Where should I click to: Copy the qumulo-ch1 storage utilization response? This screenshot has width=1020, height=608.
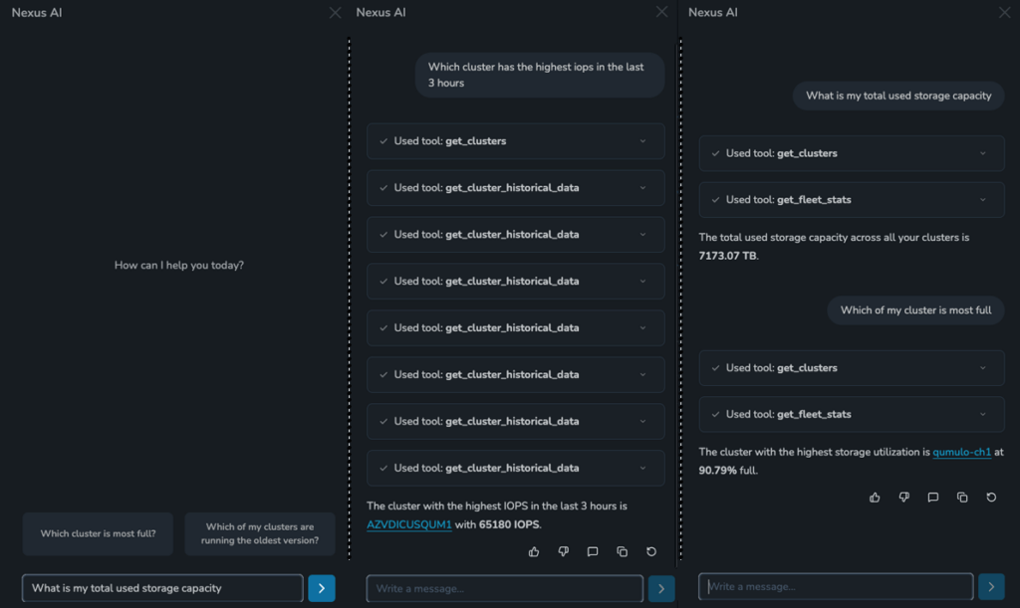[x=962, y=497]
